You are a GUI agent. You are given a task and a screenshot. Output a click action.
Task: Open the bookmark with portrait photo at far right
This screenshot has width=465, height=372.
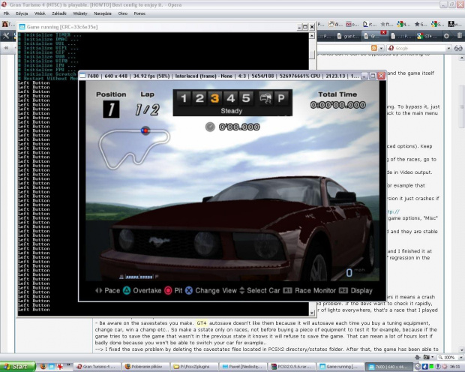click(451, 24)
